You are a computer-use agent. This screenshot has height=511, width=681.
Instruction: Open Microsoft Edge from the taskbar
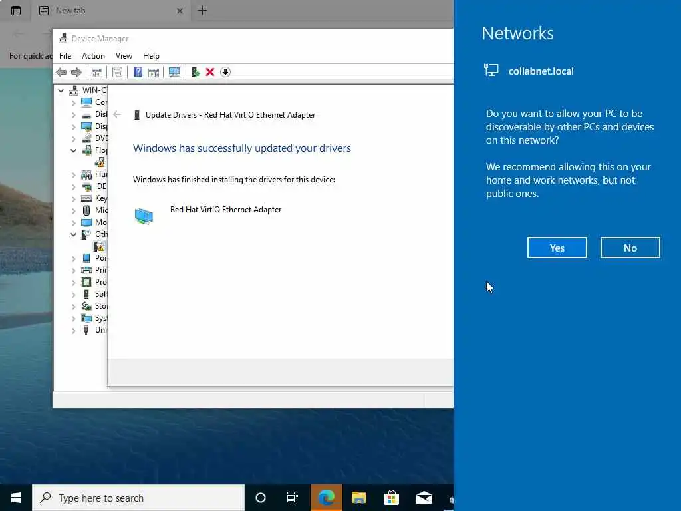pos(326,498)
